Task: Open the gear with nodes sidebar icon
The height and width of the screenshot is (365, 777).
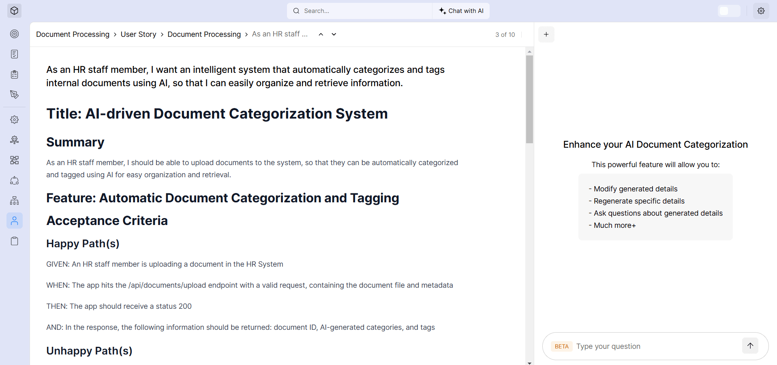Action: click(15, 140)
